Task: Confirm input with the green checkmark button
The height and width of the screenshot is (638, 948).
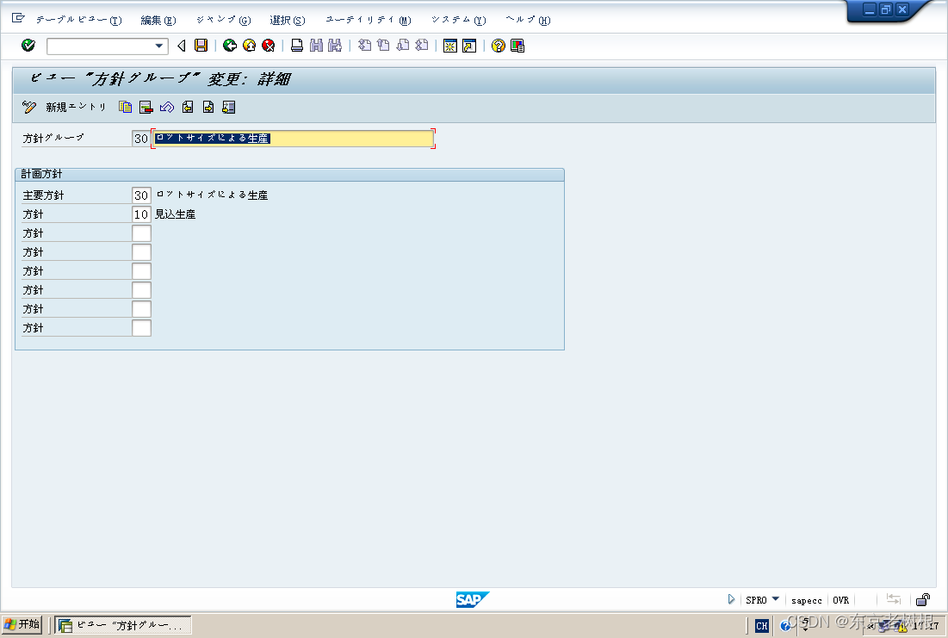Action: tap(28, 45)
